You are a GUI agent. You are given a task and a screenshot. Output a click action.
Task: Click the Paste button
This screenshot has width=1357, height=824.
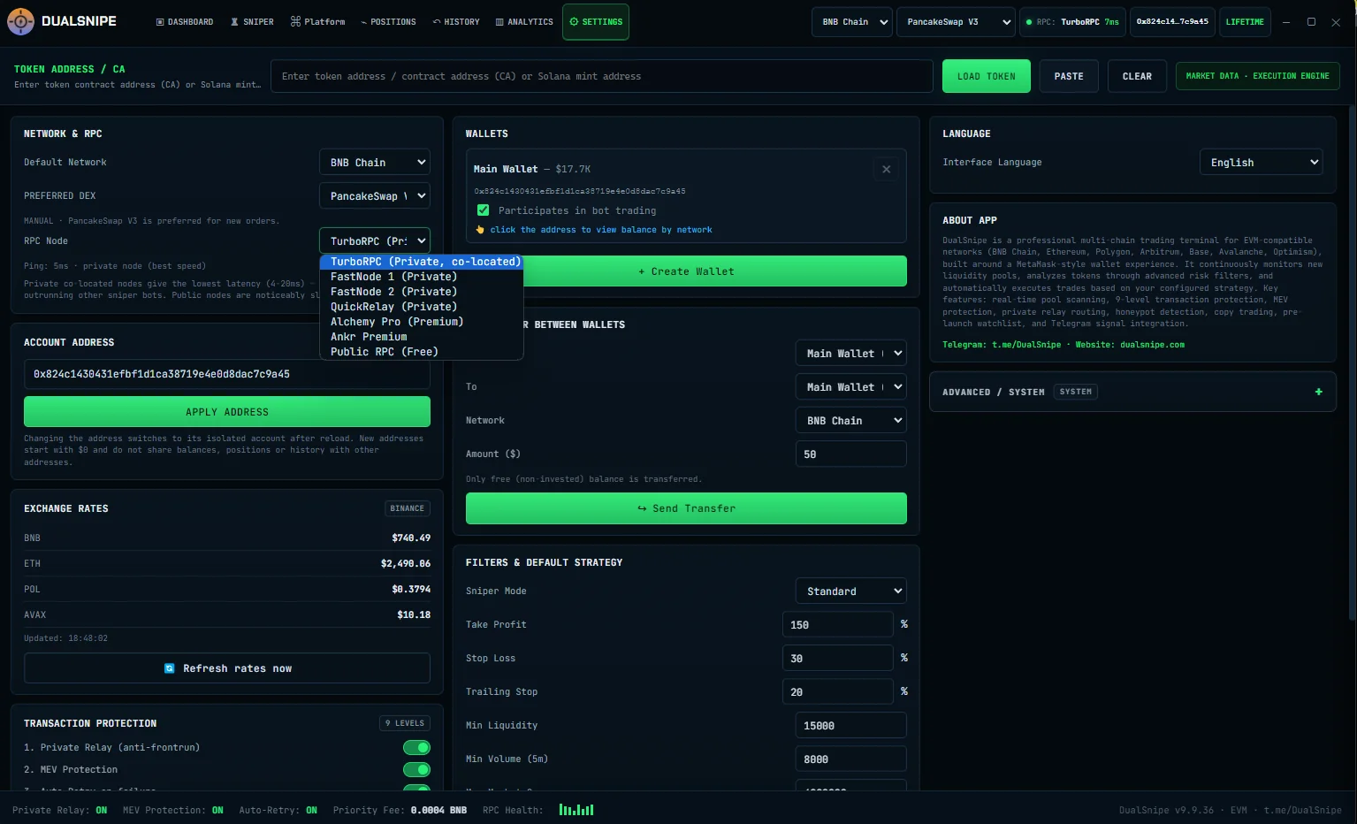[1069, 76]
